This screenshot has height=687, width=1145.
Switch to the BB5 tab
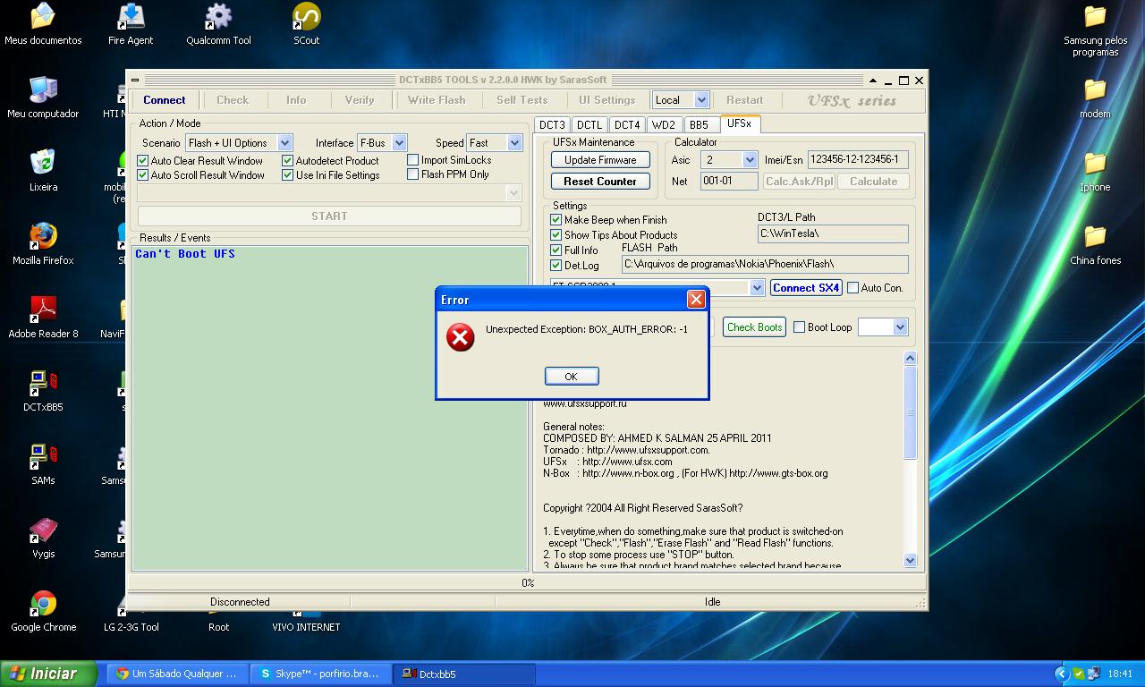coord(700,125)
